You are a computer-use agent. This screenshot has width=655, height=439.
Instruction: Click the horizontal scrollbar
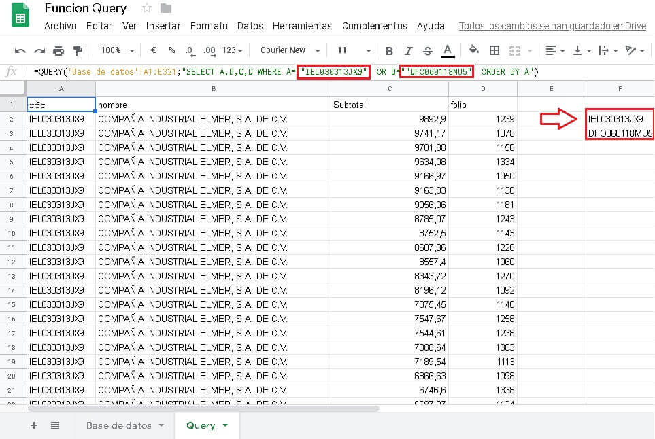click(203, 408)
